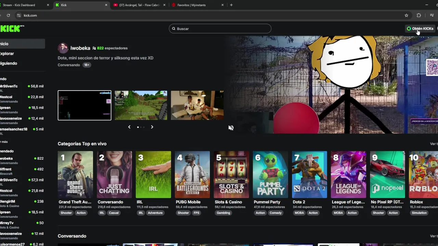The width and height of the screenshot is (438, 246).
Task: Click the magnifier icon in search bar
Action: tap(173, 29)
